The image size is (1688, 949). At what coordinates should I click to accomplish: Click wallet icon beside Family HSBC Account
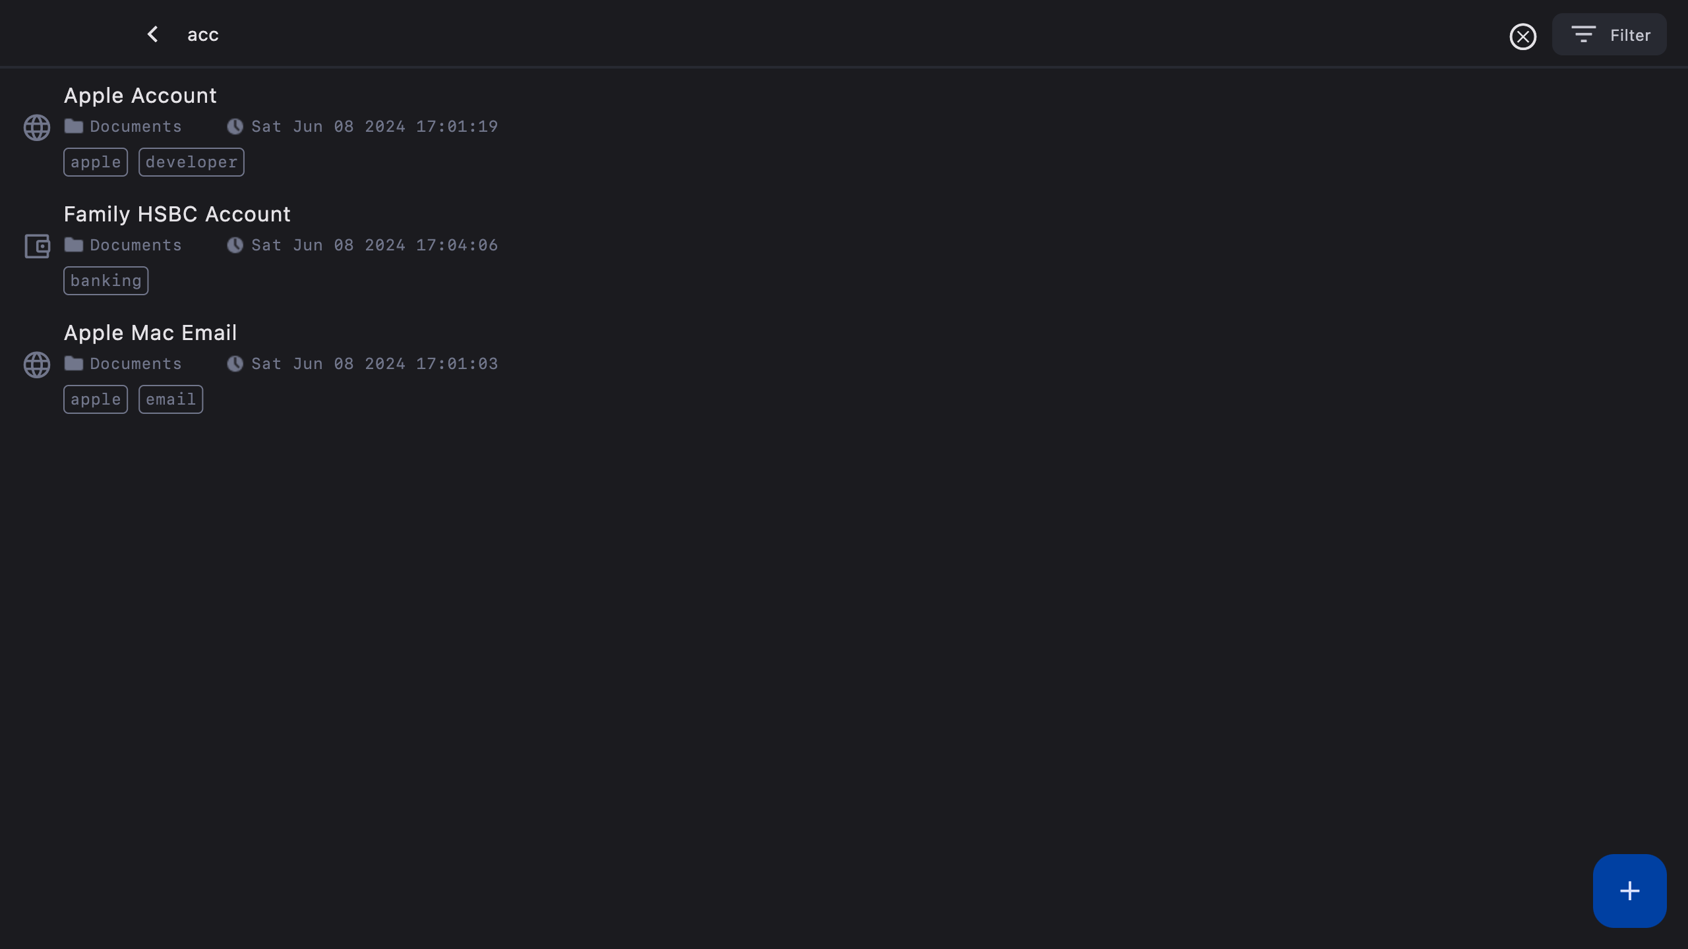click(x=37, y=246)
